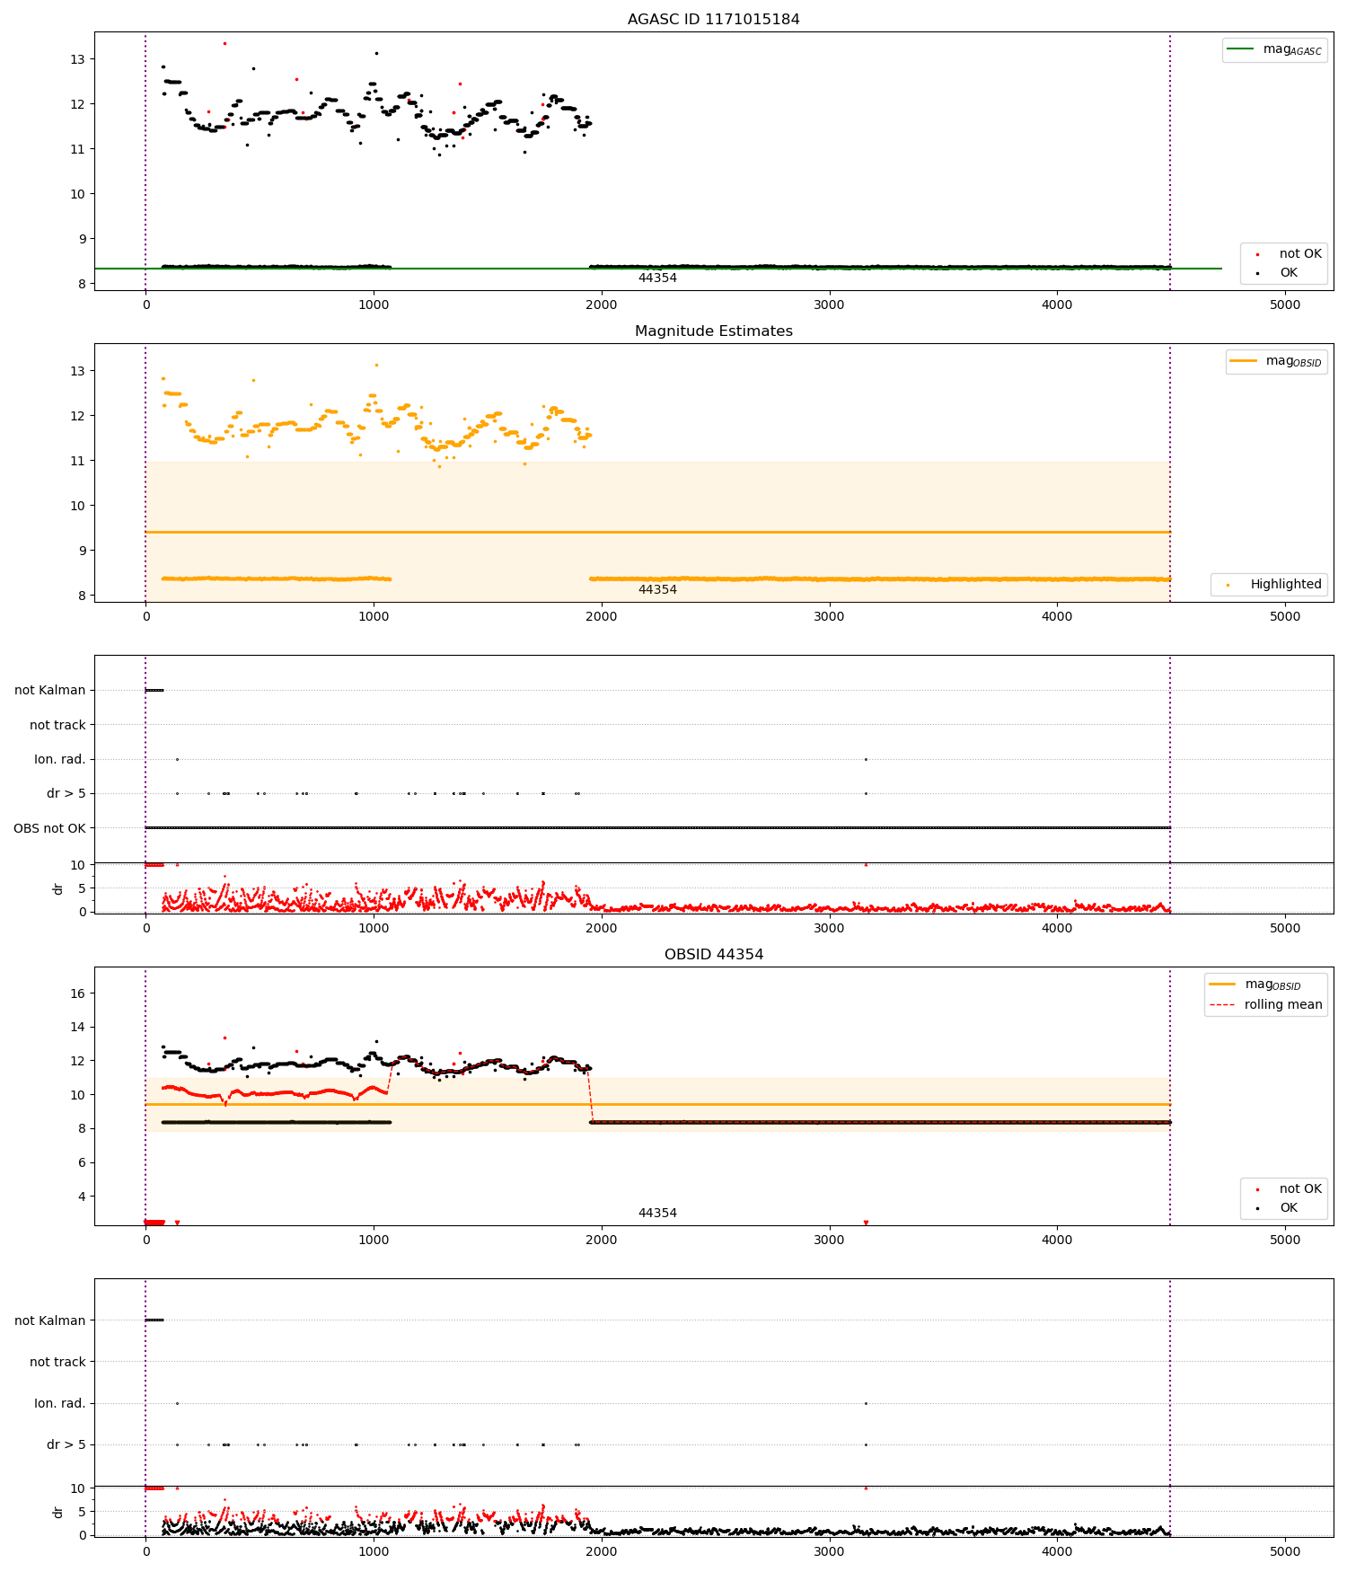Click the 'OBS not OK' axis label

pos(49,828)
